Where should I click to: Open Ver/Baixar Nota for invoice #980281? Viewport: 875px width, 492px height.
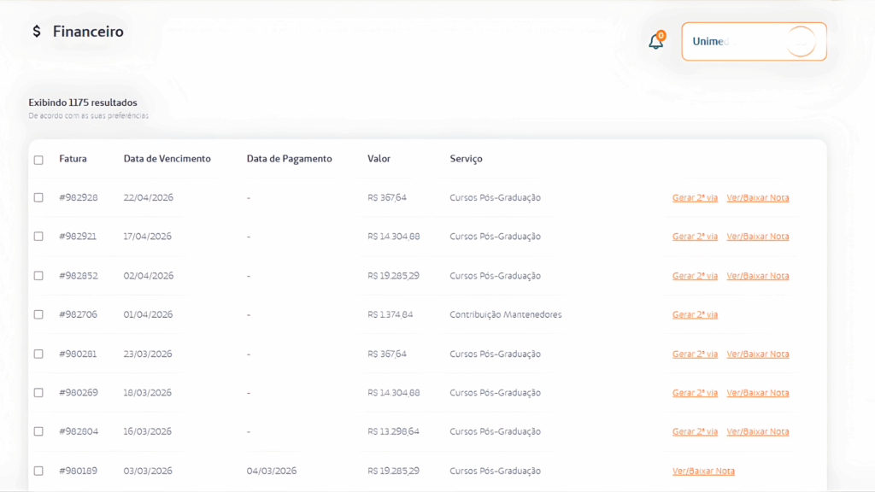click(757, 354)
